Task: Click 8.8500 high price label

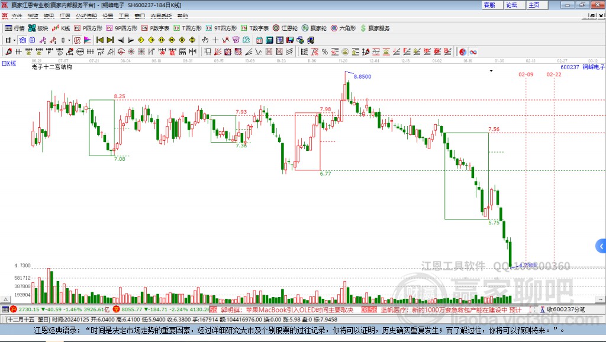Action: tap(363, 76)
